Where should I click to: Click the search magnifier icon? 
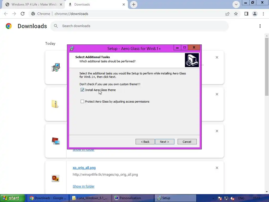[56, 26]
